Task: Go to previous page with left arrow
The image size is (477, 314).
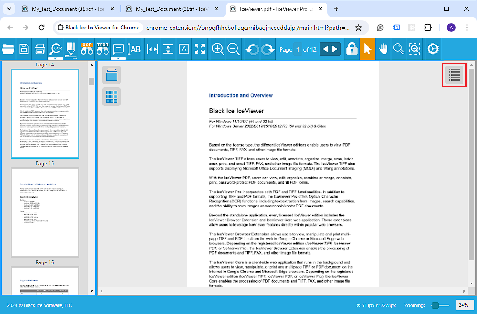Action: coord(325,49)
